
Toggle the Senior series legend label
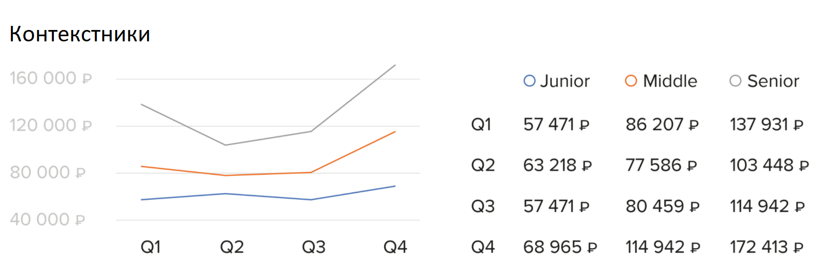(x=773, y=81)
